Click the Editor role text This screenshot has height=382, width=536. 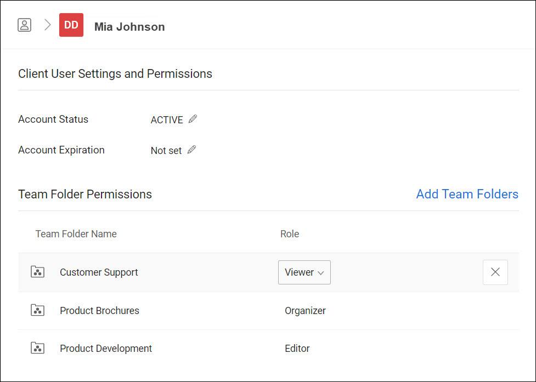(x=297, y=349)
